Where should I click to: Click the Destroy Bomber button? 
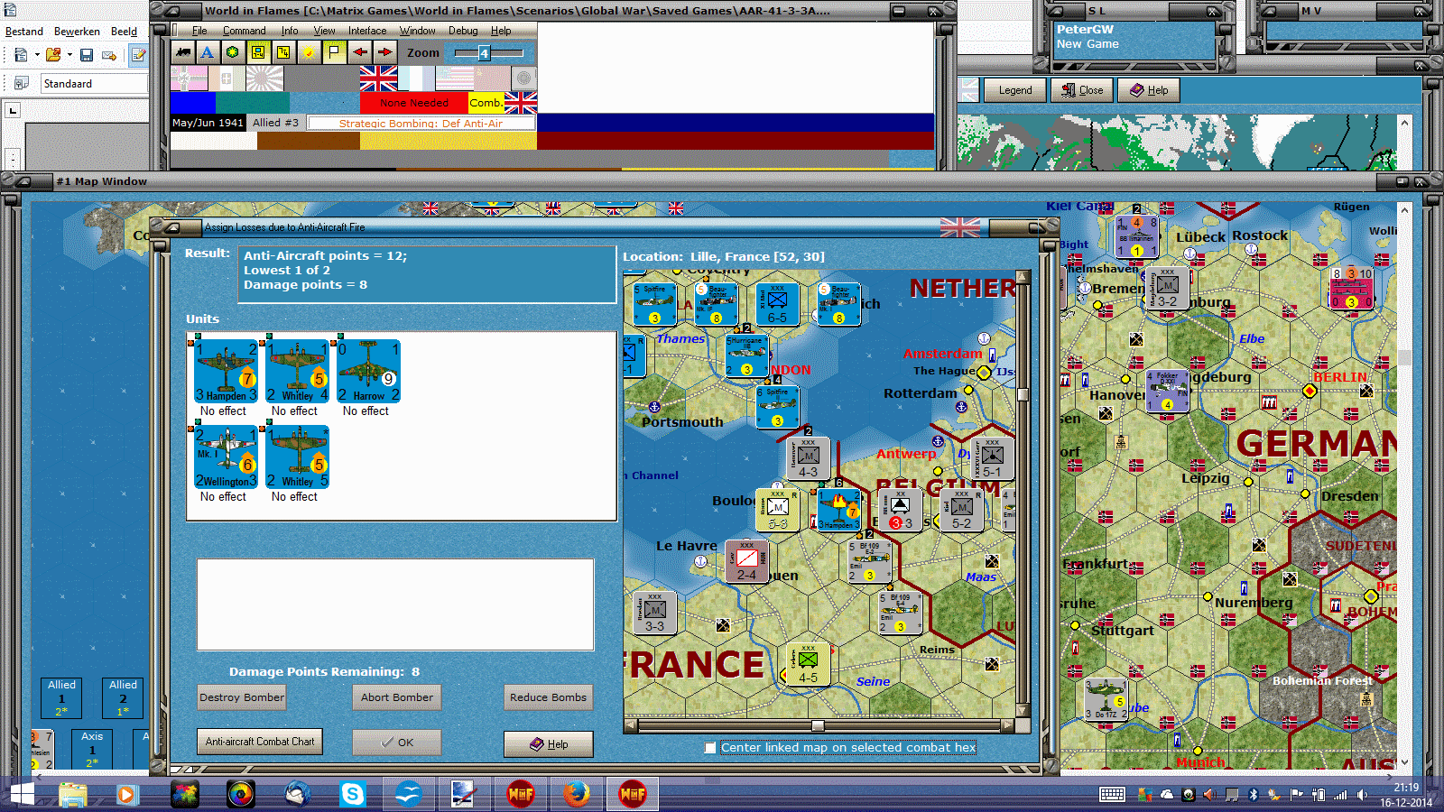[x=242, y=697]
